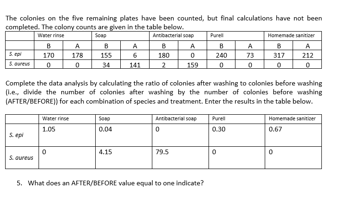Screen dimensions: 346x222
Task: Select the S. epi Homemade sanitizer cell 0.67
Action: click(293, 135)
